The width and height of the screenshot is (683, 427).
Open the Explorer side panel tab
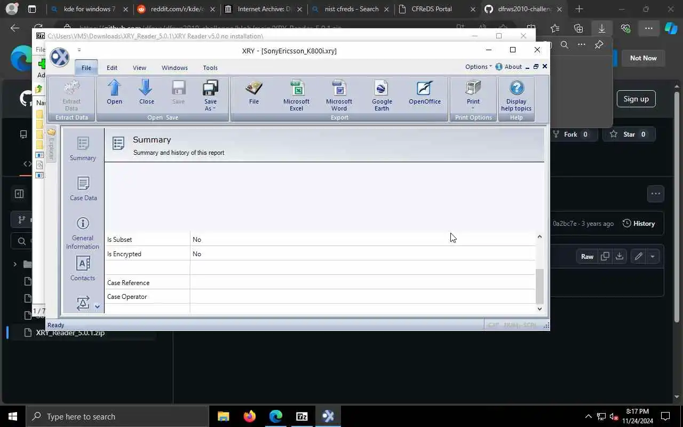[x=51, y=145]
